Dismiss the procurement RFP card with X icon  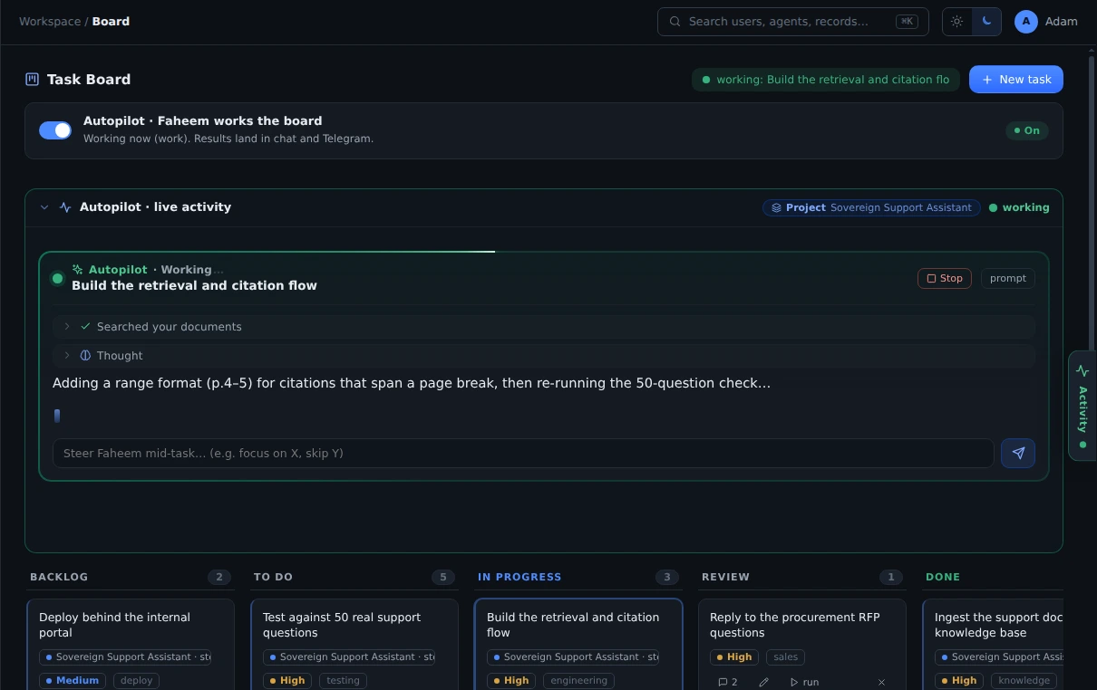[881, 682]
